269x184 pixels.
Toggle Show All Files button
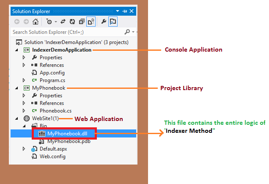point(91,22)
